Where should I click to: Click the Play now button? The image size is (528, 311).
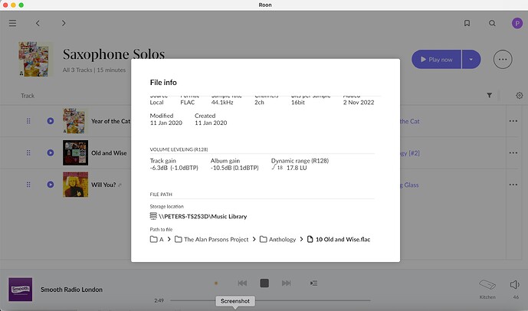coord(436,60)
